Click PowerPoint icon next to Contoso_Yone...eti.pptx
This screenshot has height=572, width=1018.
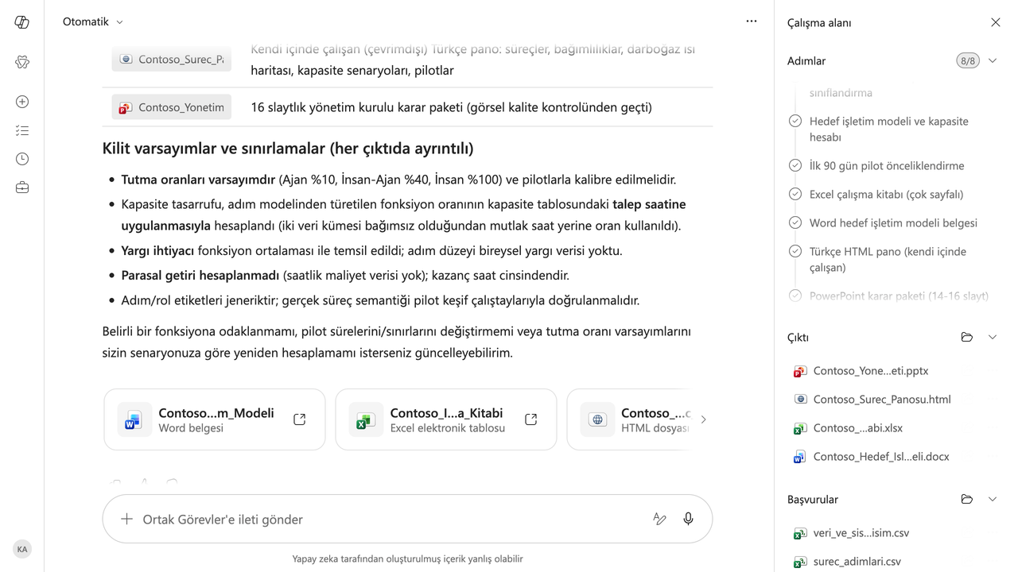pyautogui.click(x=800, y=371)
